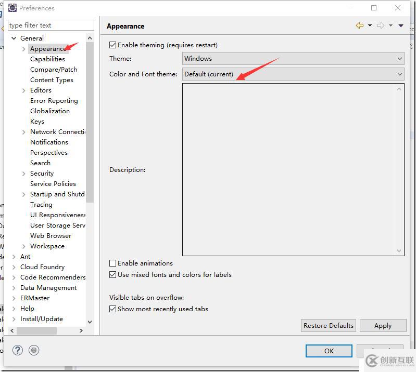Expand the Help category
The height and width of the screenshot is (372, 416).
(14, 309)
